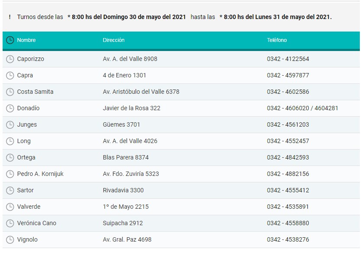This screenshot has width=362, height=255.
Task: Click the clock icon beside Donadío
Action: [x=10, y=108]
